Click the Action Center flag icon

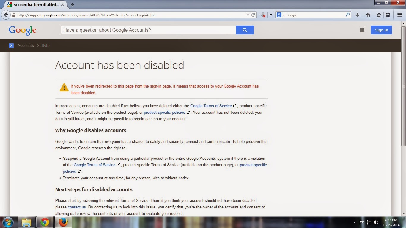362,222
